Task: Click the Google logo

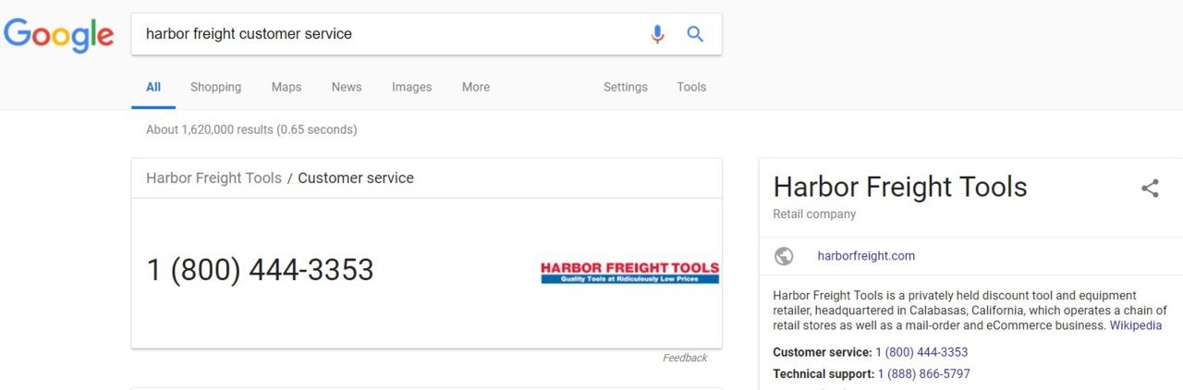Action: 58,35
